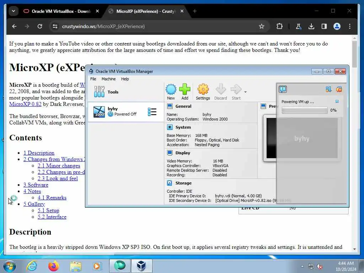The width and height of the screenshot is (364, 273).
Task: Open the Chrome profile avatar
Action: click(x=337, y=26)
